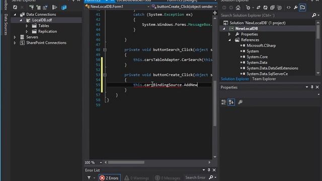Click the NewLocalDB C# project icon
Viewport: 322px width, 181px height.
(231, 29)
